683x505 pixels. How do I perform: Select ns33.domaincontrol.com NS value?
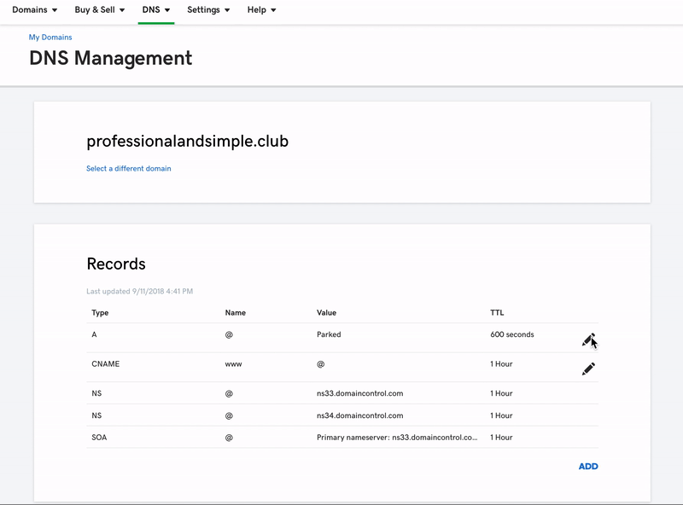[x=359, y=393]
